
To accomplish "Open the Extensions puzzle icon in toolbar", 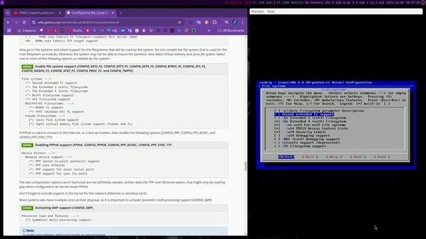I will (214, 23).
